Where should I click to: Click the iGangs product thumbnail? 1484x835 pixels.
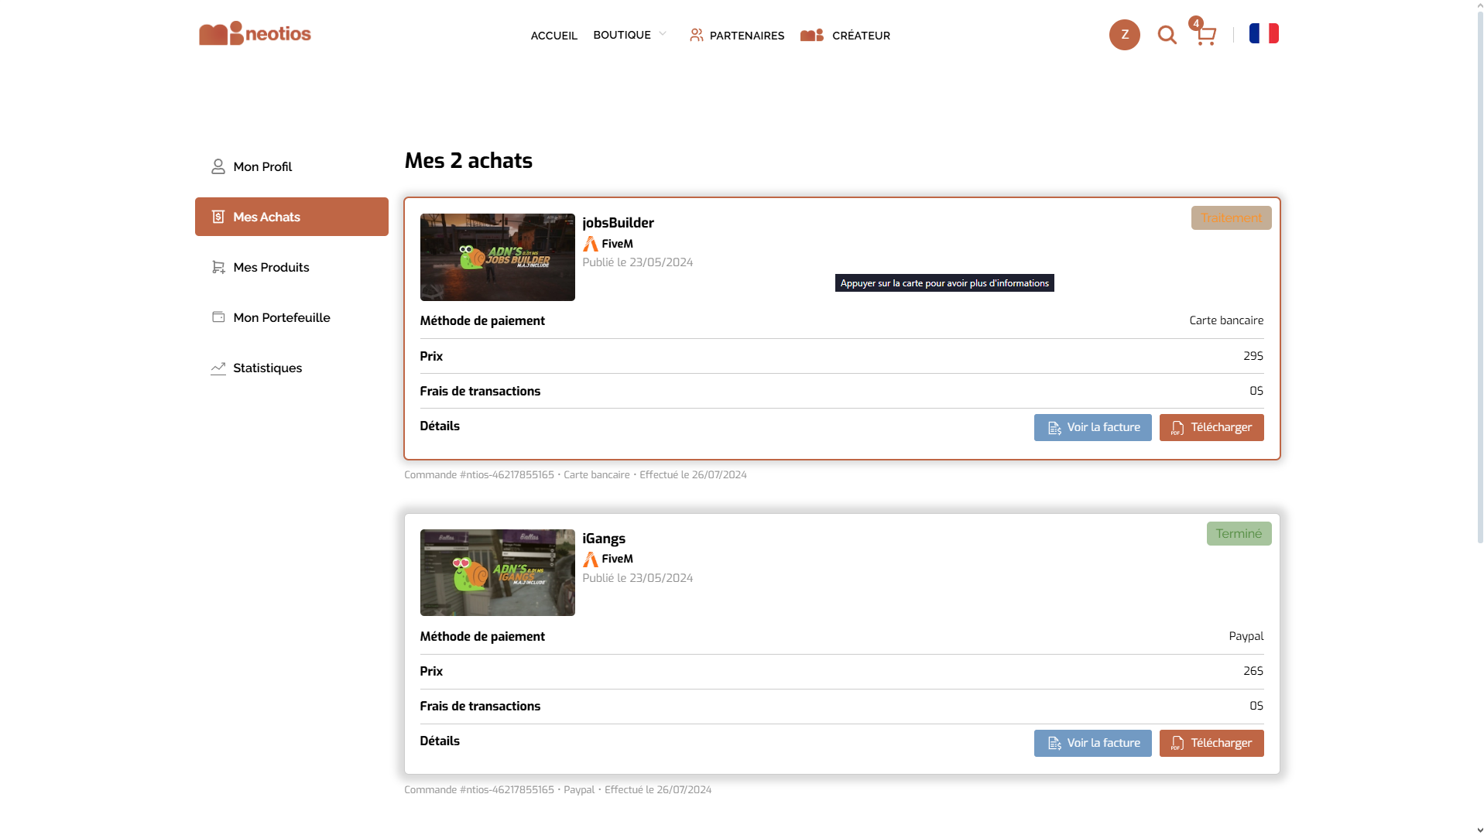tap(497, 573)
